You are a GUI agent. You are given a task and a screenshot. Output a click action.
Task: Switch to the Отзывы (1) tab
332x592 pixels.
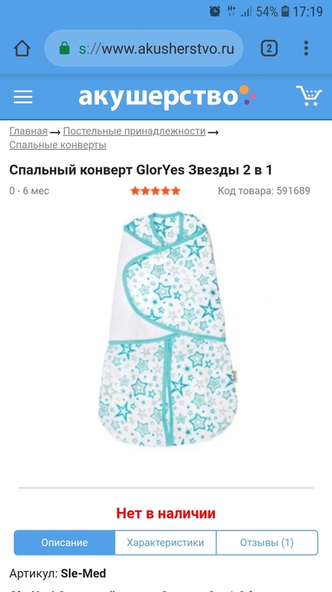[x=267, y=543]
